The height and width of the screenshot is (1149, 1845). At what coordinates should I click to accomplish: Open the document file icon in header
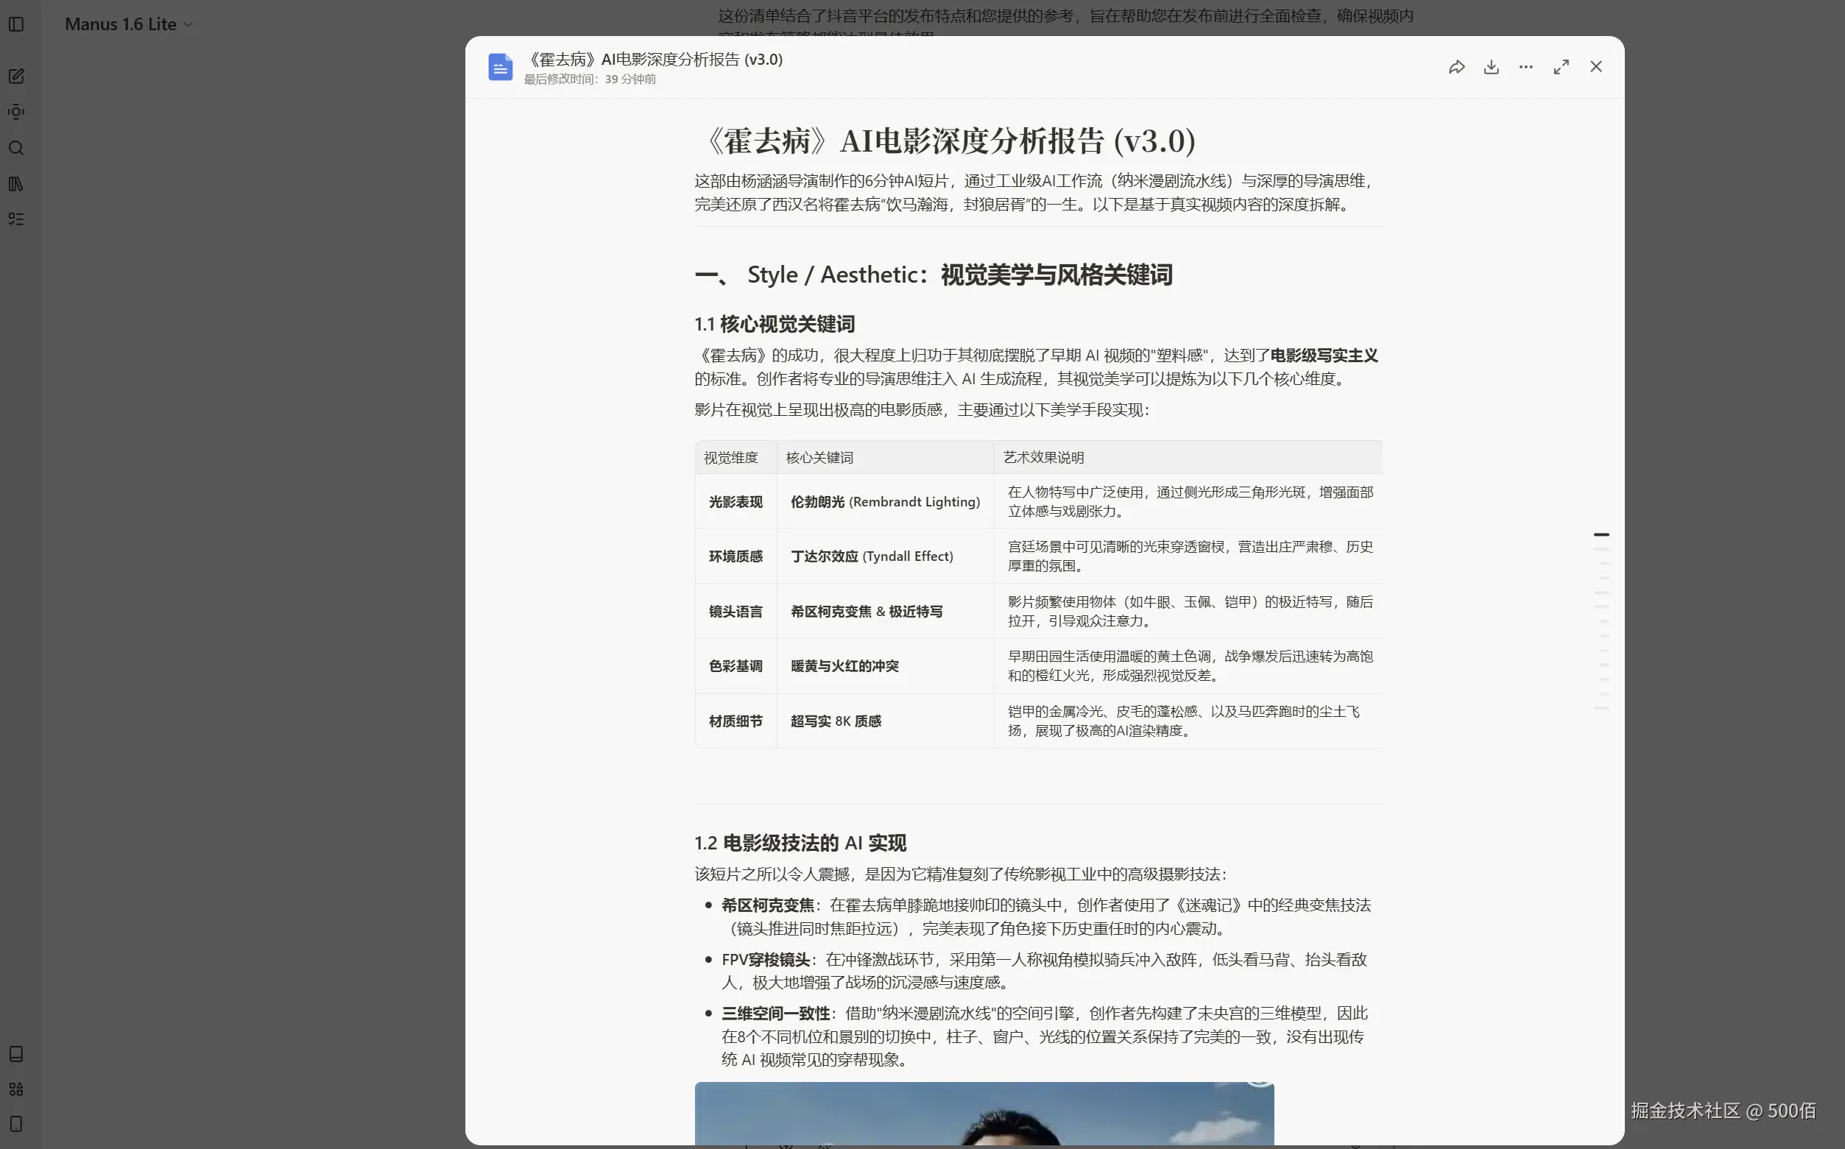click(499, 67)
